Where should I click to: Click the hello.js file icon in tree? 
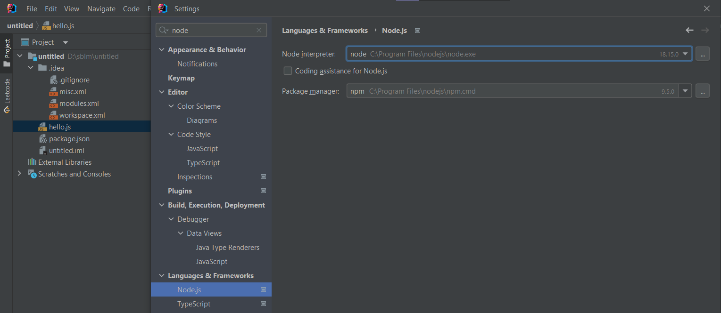(42, 127)
